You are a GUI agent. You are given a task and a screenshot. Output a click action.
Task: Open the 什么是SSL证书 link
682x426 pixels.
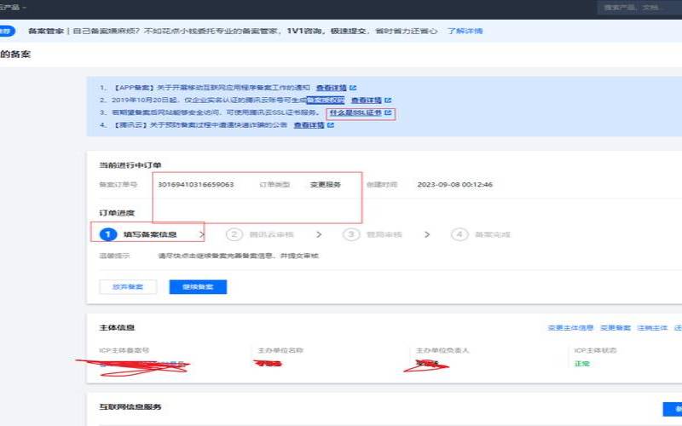355,112
